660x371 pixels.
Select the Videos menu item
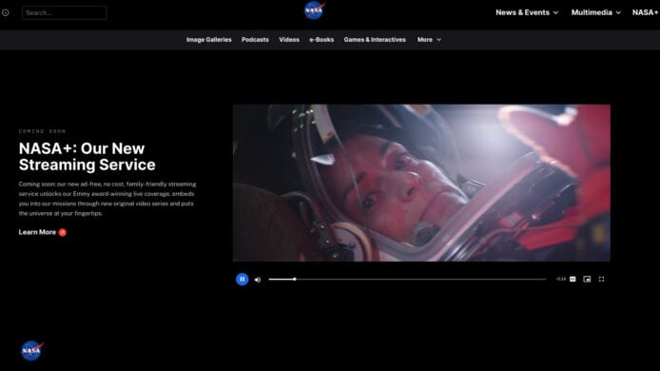[x=289, y=40]
